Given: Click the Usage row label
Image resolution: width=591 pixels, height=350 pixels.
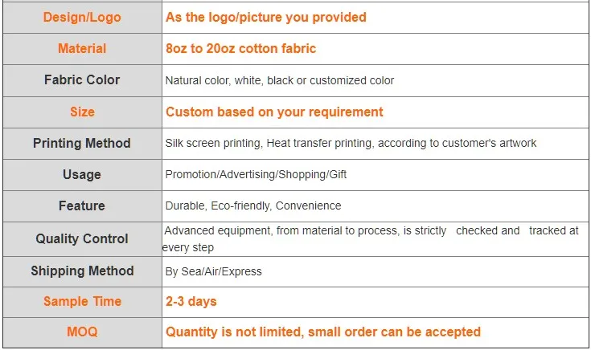Looking at the screenshot, I should (x=82, y=174).
